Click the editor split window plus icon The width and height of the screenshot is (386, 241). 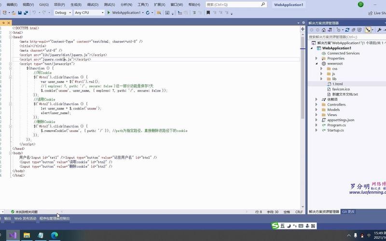click(x=303, y=29)
